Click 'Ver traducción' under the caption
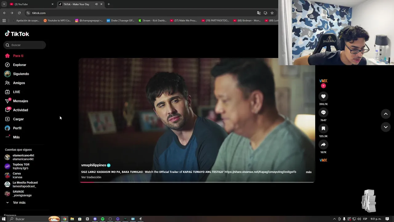The width and height of the screenshot is (394, 222). 91,177
